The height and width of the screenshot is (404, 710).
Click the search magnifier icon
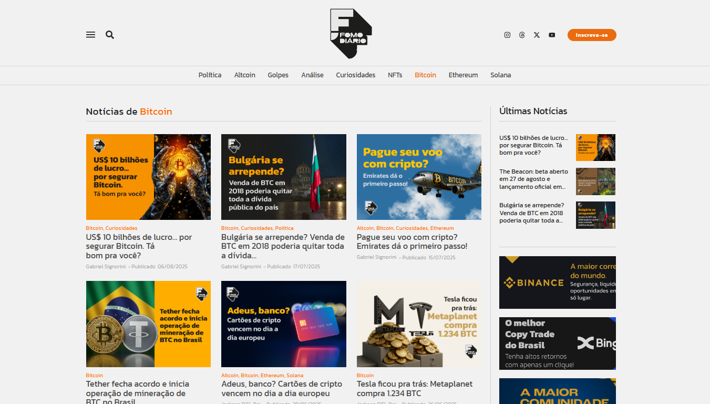[110, 35]
